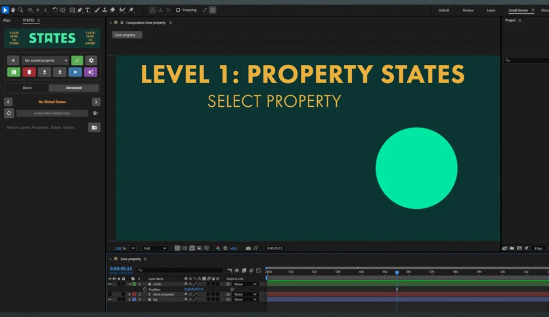Open States settings gear

click(91, 60)
